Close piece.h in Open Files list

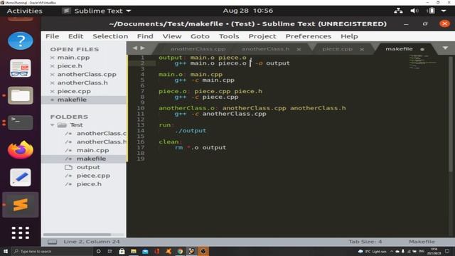[52, 66]
